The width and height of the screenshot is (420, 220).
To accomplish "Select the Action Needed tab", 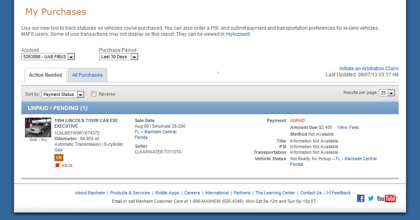I will (x=46, y=75).
